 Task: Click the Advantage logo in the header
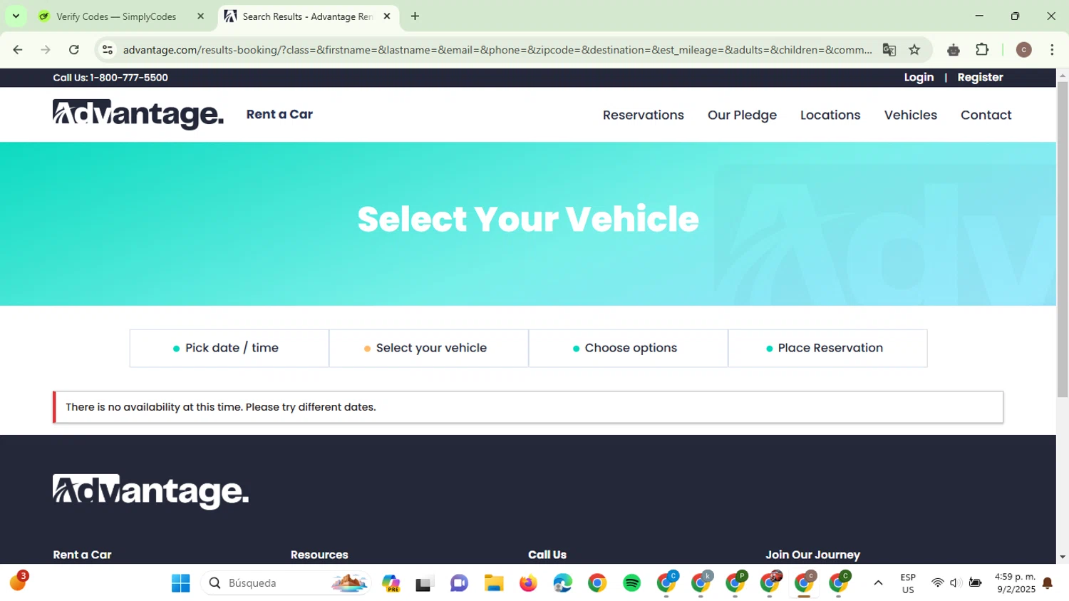[x=138, y=115]
